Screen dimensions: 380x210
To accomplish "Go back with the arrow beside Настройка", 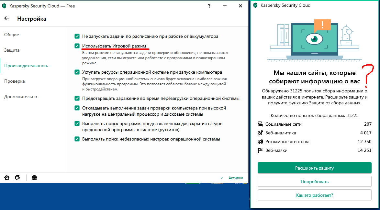I will coord(7,18).
